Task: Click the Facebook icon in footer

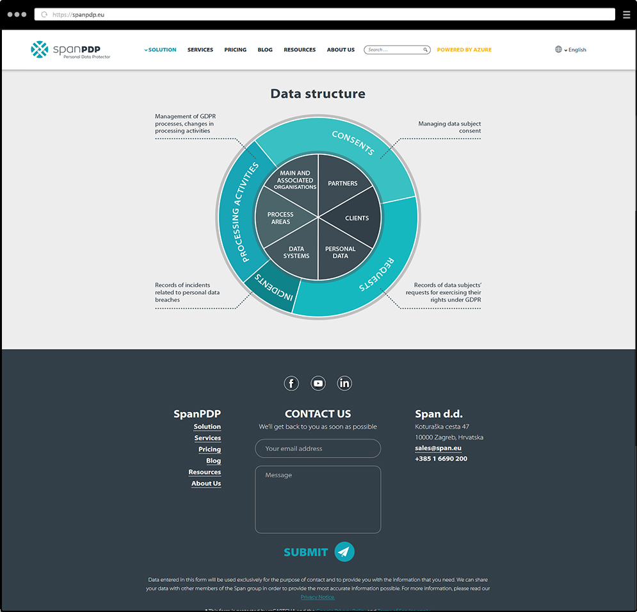Action: point(291,383)
